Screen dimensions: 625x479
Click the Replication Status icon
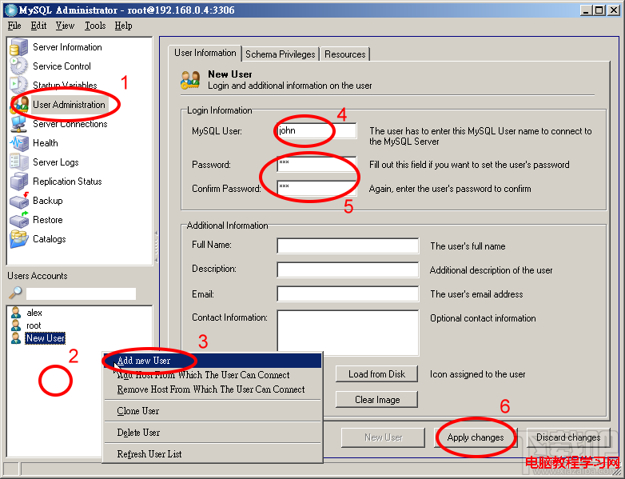tap(18, 182)
